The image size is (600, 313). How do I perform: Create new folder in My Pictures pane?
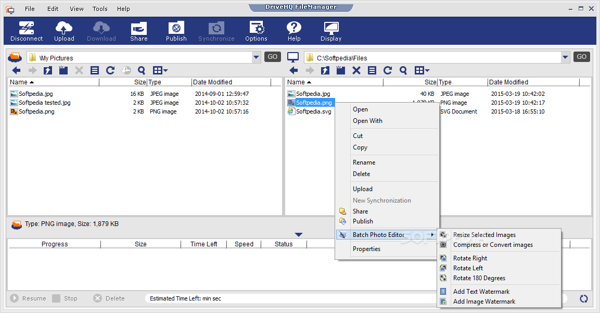[x=63, y=70]
